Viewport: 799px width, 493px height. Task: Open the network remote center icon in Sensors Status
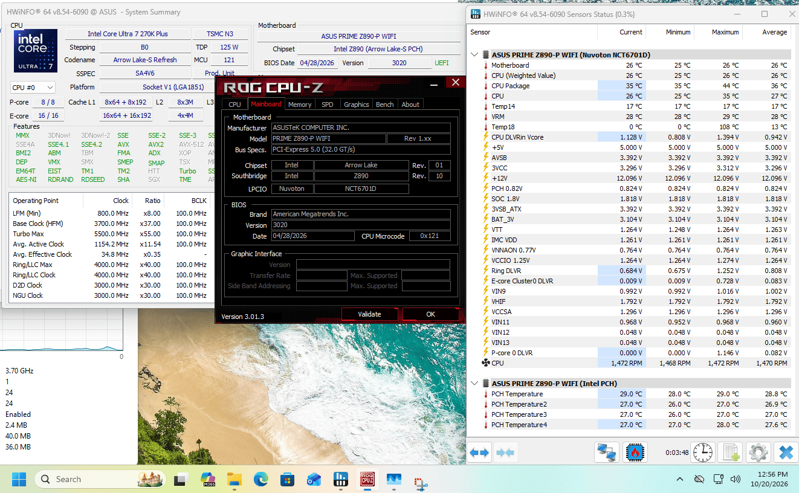(606, 452)
